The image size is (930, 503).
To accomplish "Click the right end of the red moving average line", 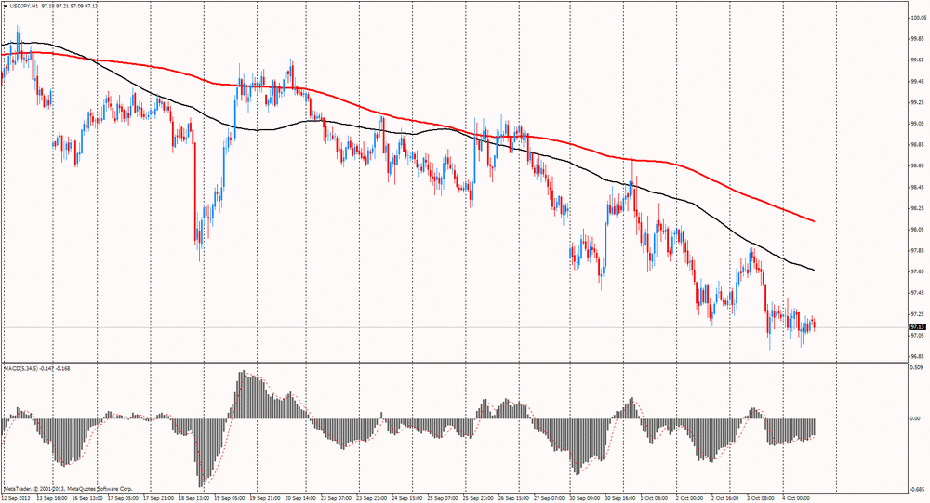I will [814, 221].
